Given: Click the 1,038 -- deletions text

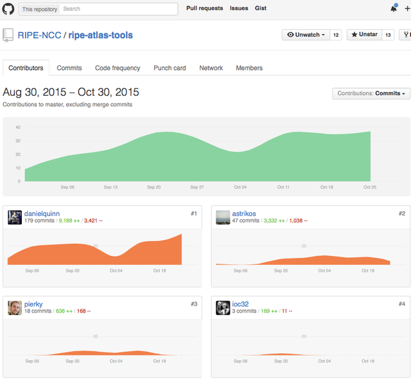Looking at the screenshot, I should click(298, 221).
